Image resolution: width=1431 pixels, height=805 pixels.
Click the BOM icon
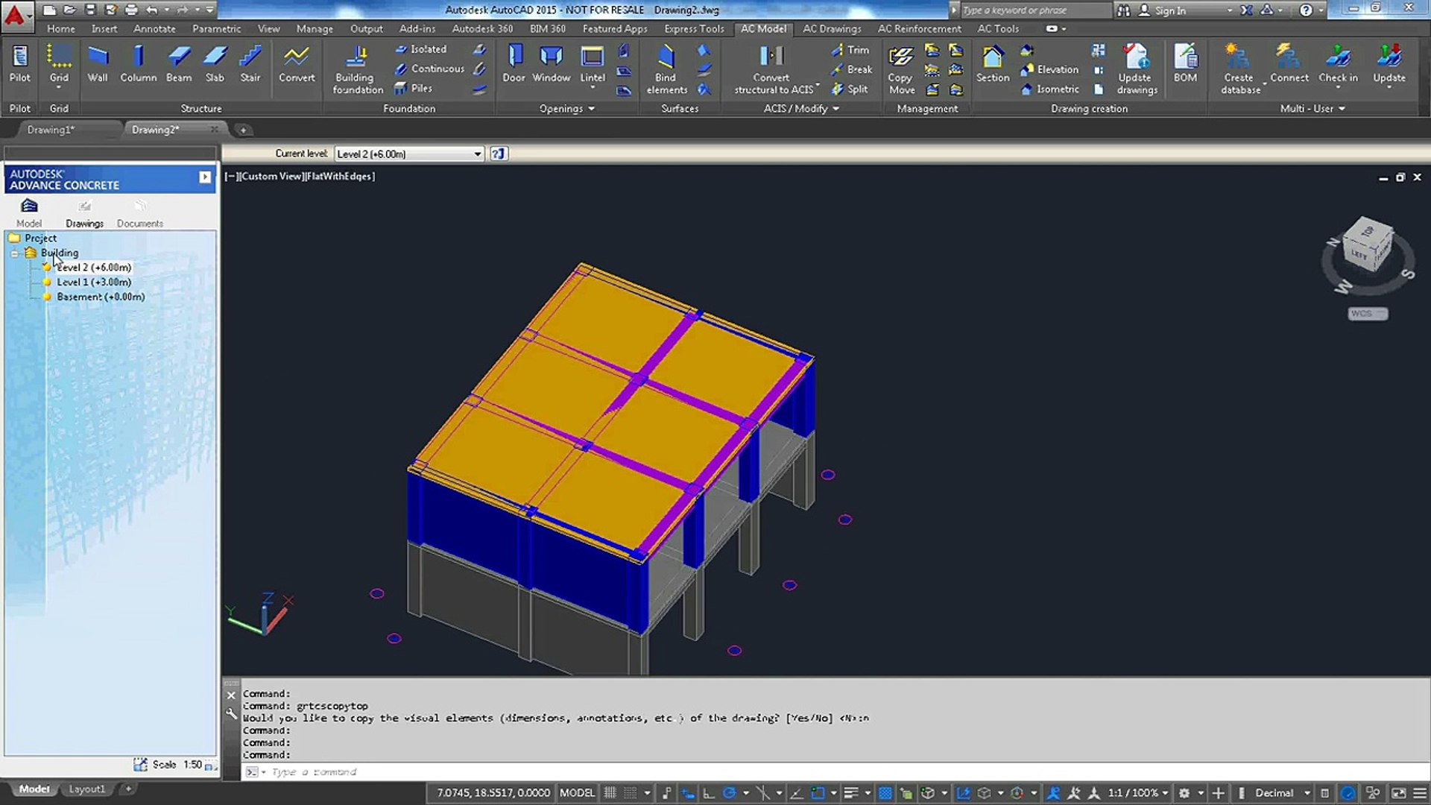point(1185,57)
